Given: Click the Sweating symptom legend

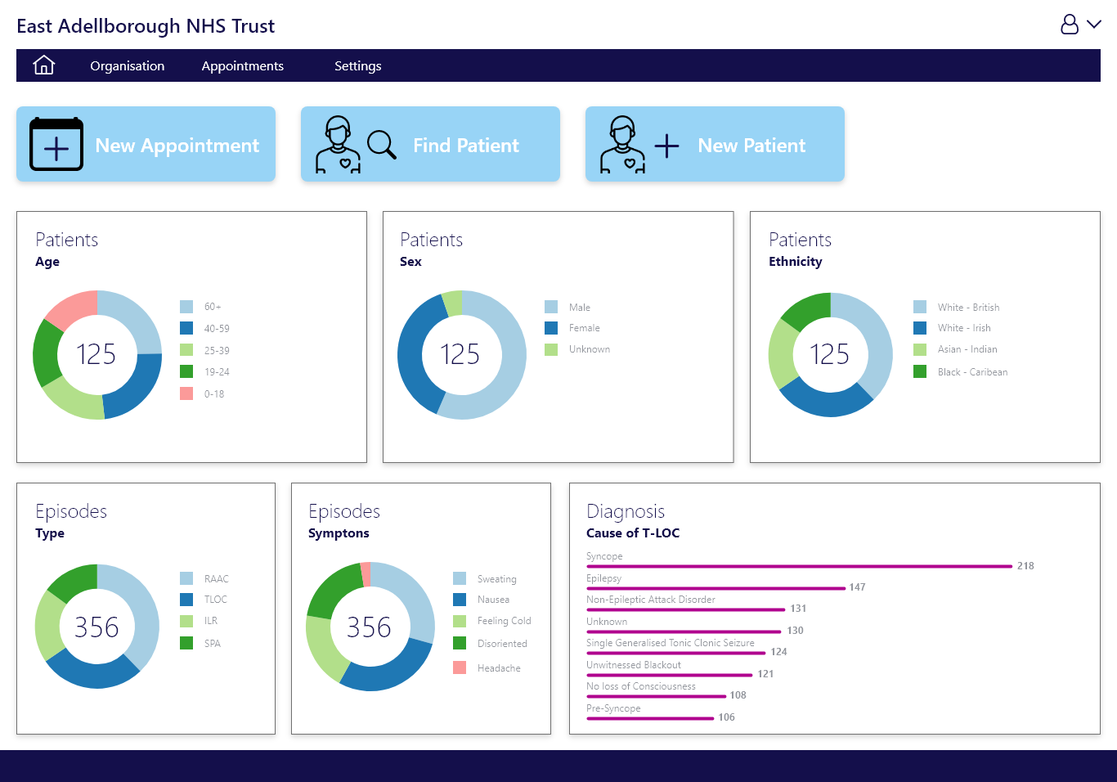Looking at the screenshot, I should coord(485,578).
